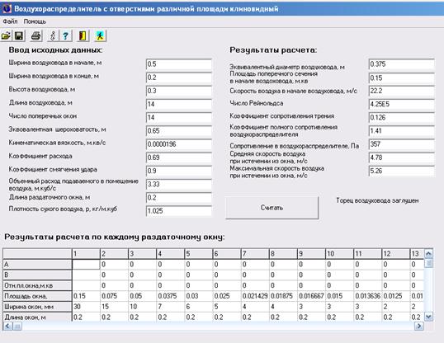Click table scroll up arrow
Screen dimensions: 444x343
pos(428,254)
